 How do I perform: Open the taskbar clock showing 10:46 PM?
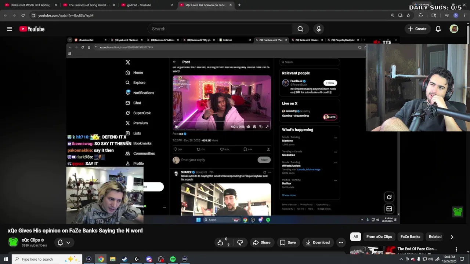449,259
